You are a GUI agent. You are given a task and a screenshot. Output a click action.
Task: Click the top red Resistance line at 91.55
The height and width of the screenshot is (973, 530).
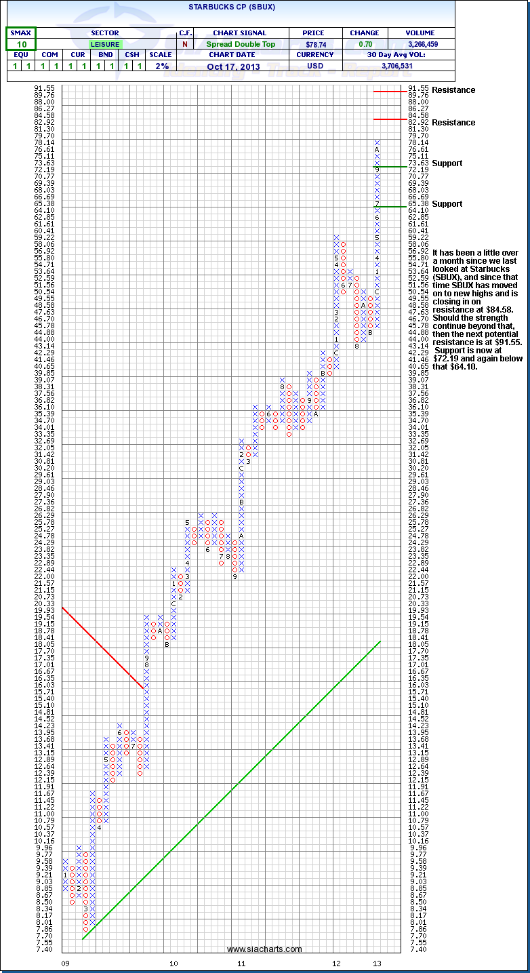(x=389, y=91)
